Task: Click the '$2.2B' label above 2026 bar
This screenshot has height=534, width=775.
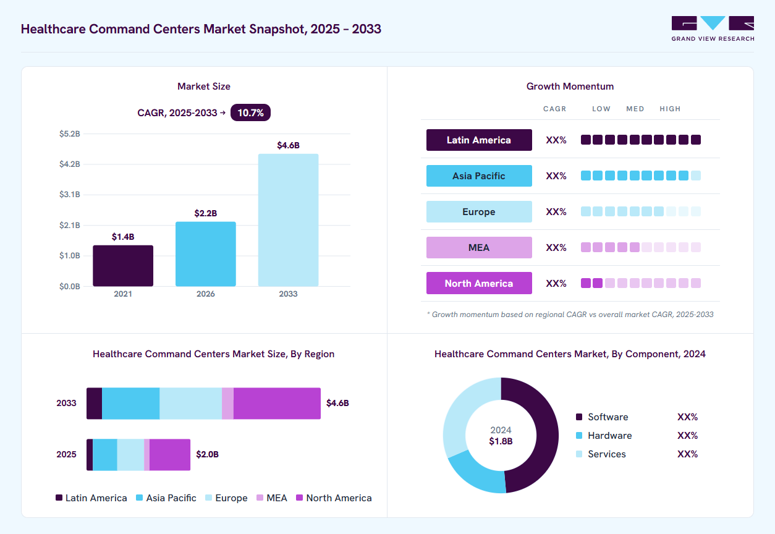Action: tap(206, 213)
